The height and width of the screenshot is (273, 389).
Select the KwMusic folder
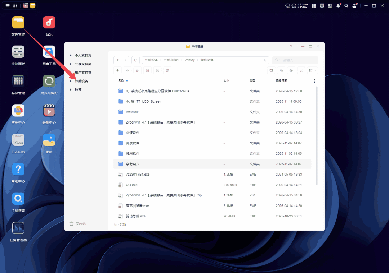(x=213, y=112)
